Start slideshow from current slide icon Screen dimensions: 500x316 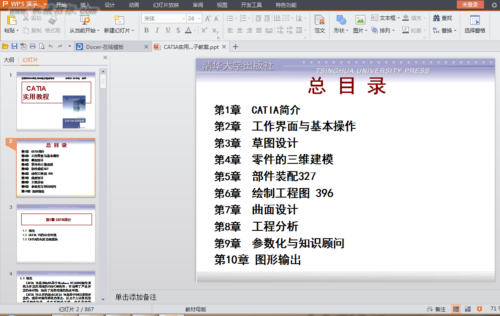(85, 20)
